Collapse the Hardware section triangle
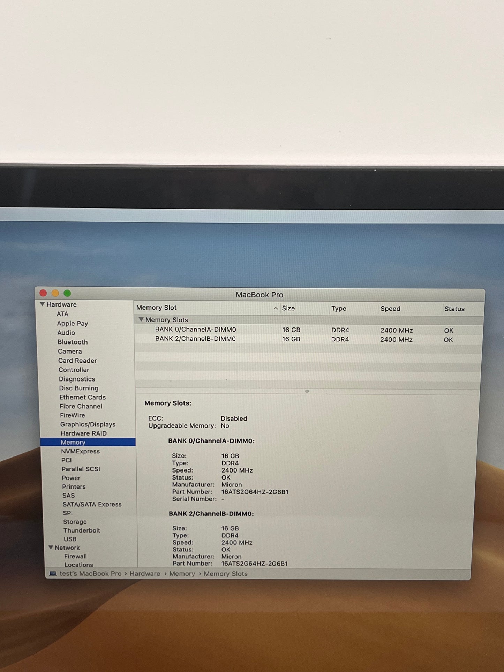 point(42,304)
